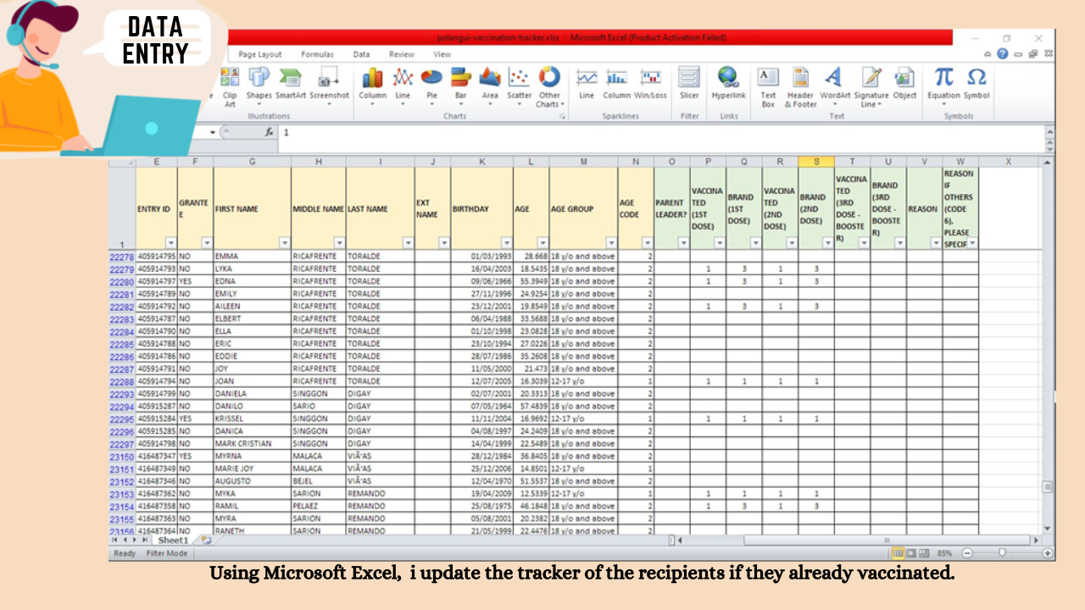This screenshot has width=1085, height=610.
Task: Open the WordArt gallery
Action: 835,87
